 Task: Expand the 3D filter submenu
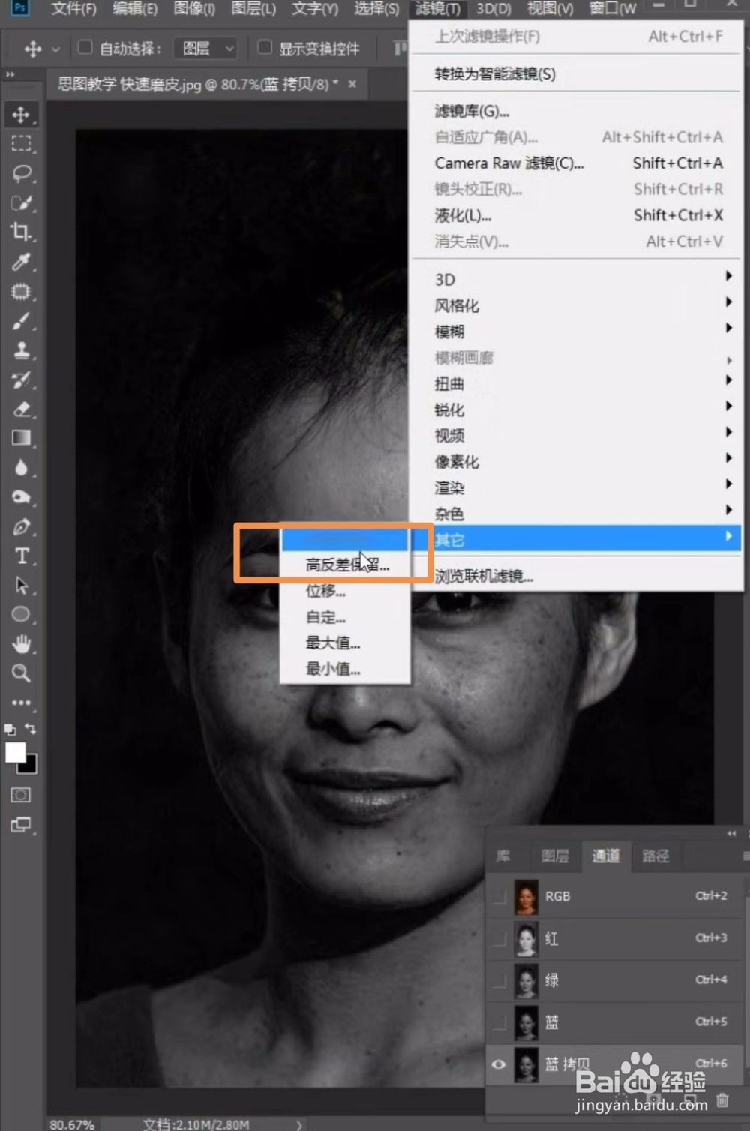coord(577,279)
